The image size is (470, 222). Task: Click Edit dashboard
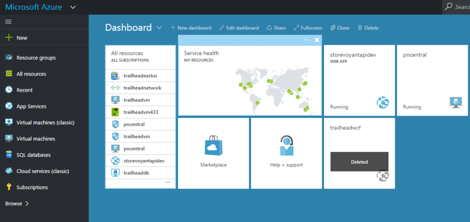(x=239, y=28)
